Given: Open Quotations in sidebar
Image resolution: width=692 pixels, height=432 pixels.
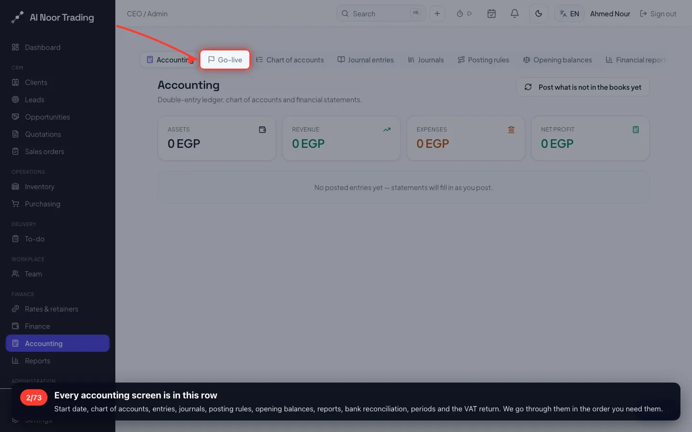Looking at the screenshot, I should tap(58, 134).
